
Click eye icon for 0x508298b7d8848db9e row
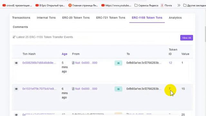coord(16,63)
